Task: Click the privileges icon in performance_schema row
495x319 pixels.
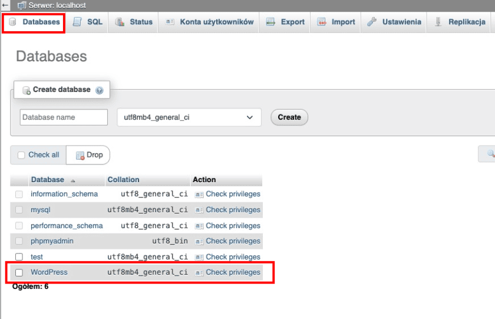Action: point(199,226)
